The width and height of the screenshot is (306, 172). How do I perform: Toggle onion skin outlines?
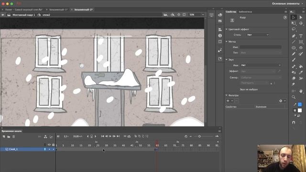139,136
